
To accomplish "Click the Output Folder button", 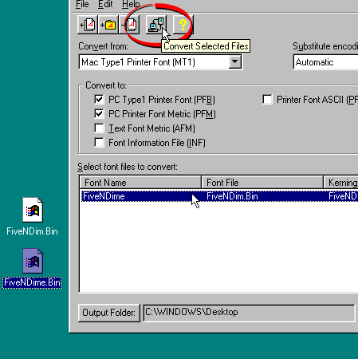I will tap(109, 313).
